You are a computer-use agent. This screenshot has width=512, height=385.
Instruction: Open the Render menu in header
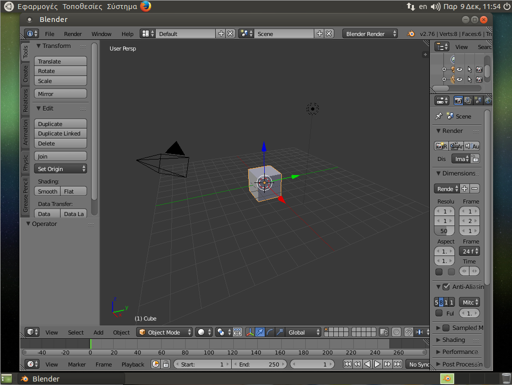(73, 34)
